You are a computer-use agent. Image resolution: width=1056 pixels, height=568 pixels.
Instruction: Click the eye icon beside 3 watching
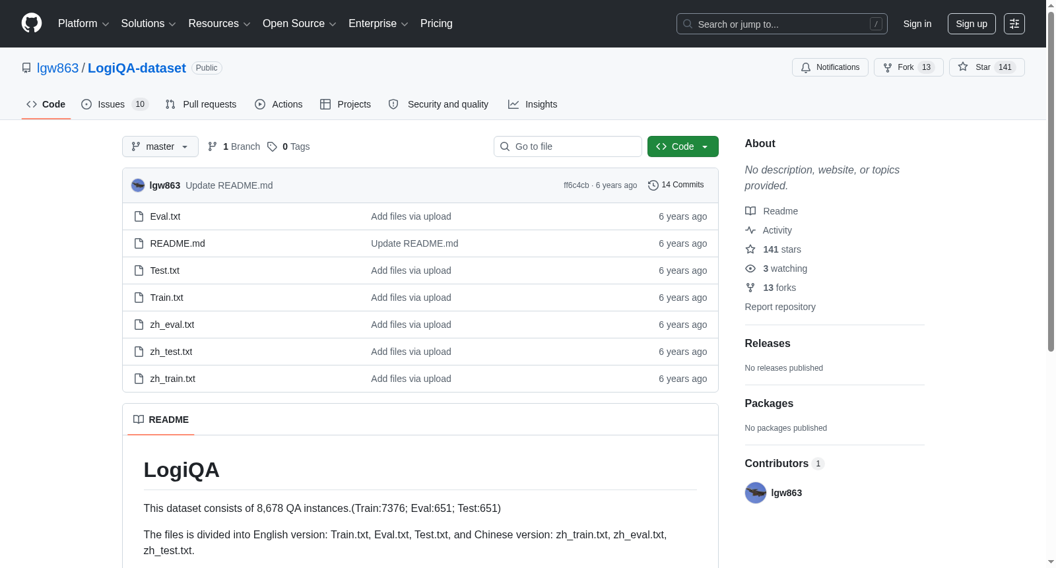click(x=750, y=268)
